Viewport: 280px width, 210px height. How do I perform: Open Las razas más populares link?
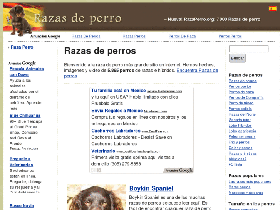(250, 181)
